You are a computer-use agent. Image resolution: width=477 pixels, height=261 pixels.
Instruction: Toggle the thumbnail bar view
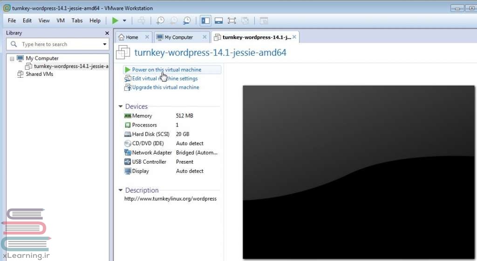(218, 20)
